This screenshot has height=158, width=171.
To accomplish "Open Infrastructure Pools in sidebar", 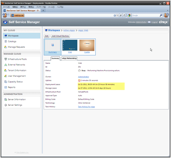I will coord(22,59).
